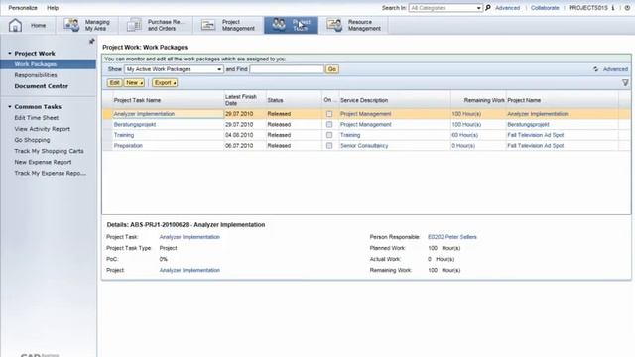Open Track My Expense Reports task
Screen dimensions: 635x357
(51, 173)
